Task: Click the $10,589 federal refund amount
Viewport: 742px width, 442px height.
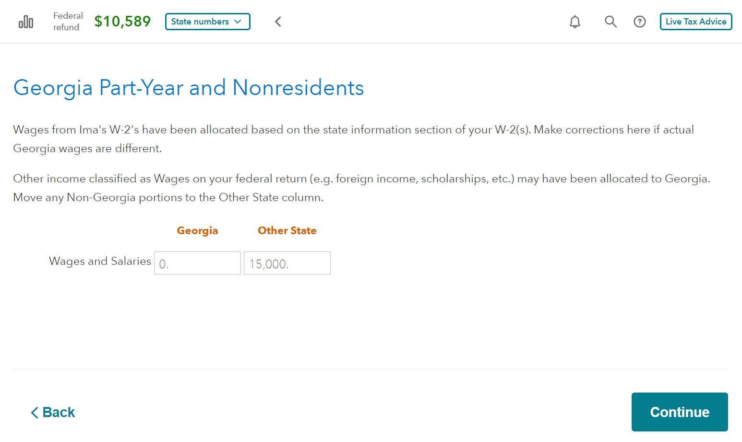Action: [x=122, y=22]
